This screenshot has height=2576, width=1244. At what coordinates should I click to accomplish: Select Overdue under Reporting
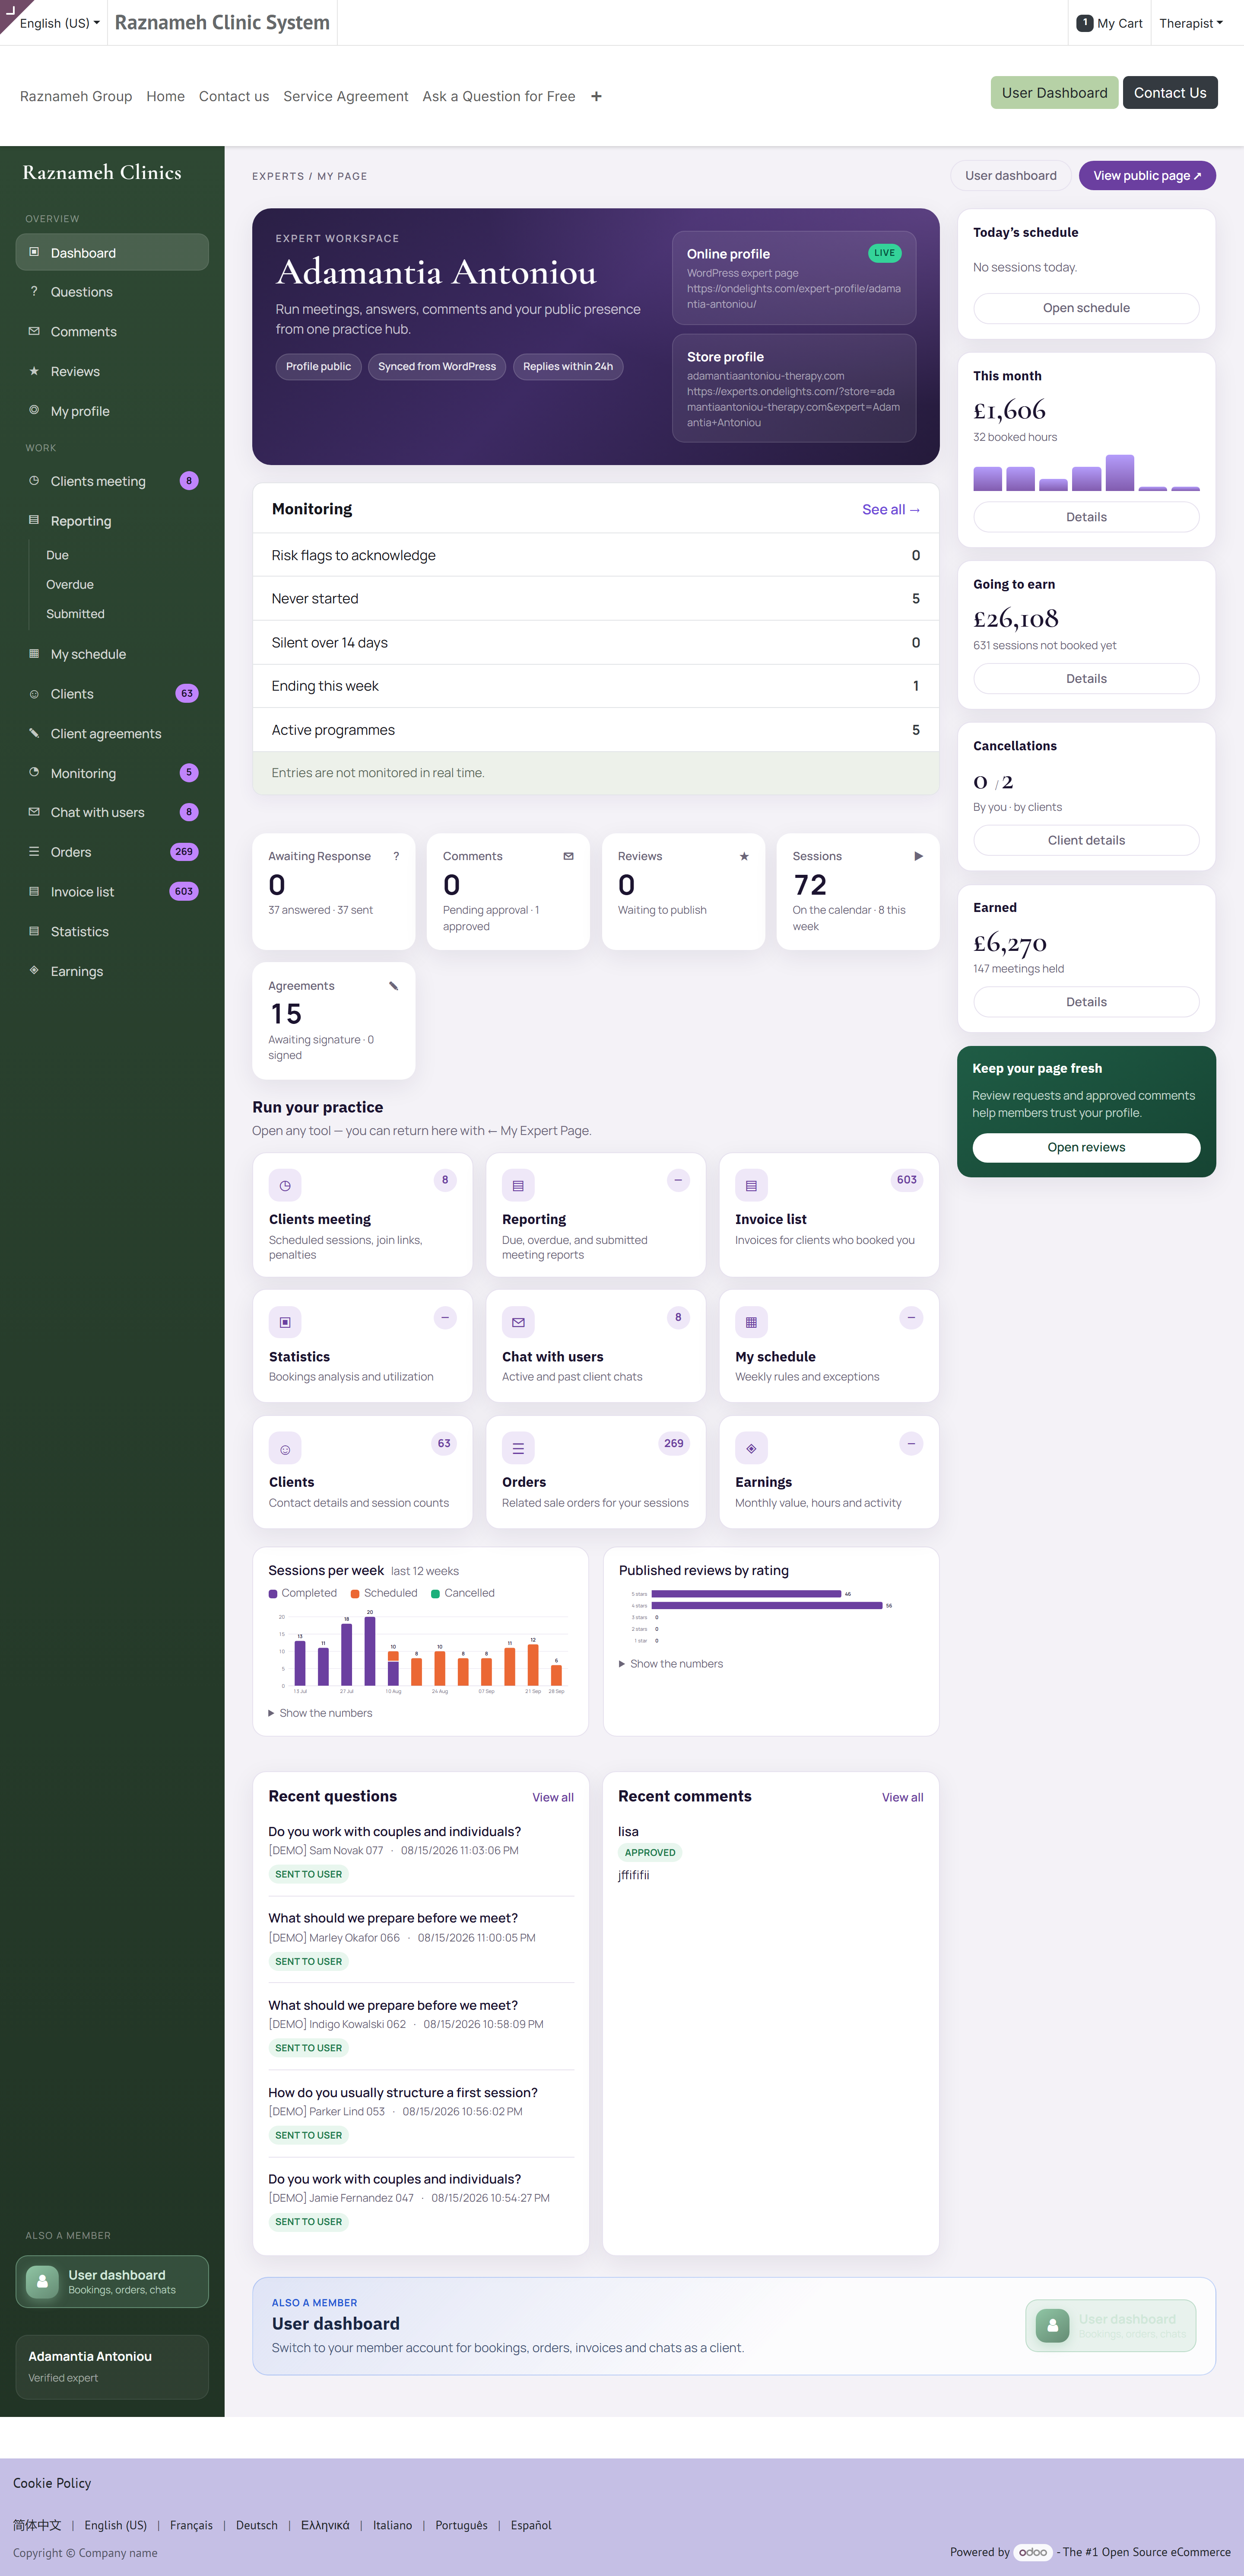(70, 584)
